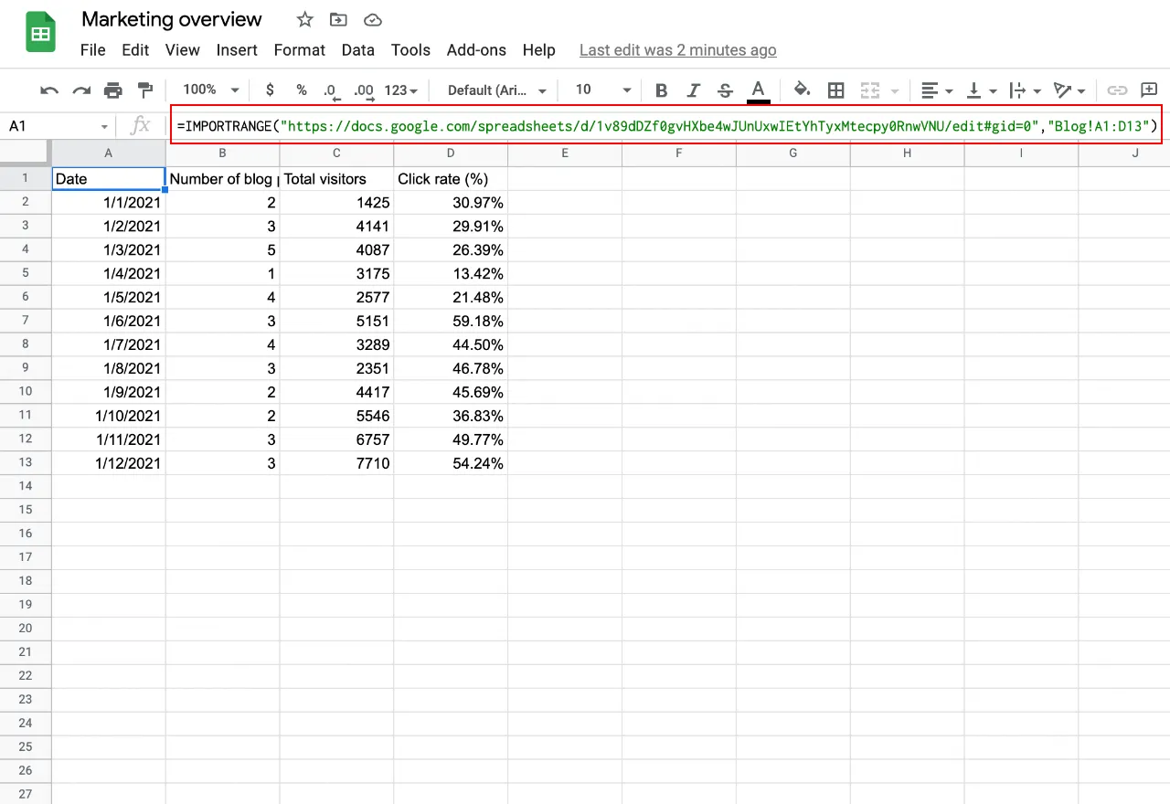This screenshot has height=804, width=1170.
Task: Open the Insert menu
Action: tap(237, 50)
